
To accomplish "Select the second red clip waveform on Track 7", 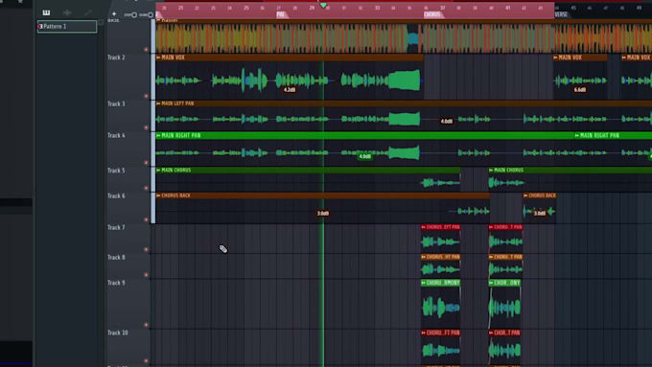I will coord(505,241).
